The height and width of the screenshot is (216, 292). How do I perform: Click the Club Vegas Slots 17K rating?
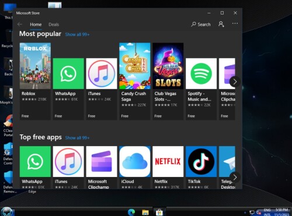[166, 105]
